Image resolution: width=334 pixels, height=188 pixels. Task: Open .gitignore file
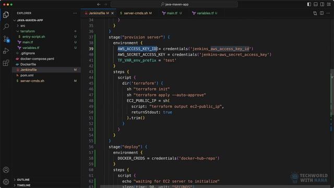click(28, 53)
